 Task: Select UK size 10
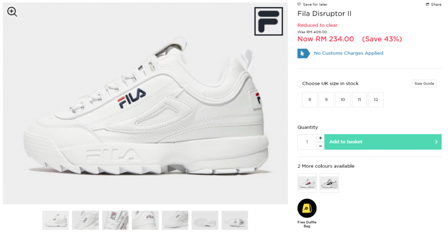343,100
